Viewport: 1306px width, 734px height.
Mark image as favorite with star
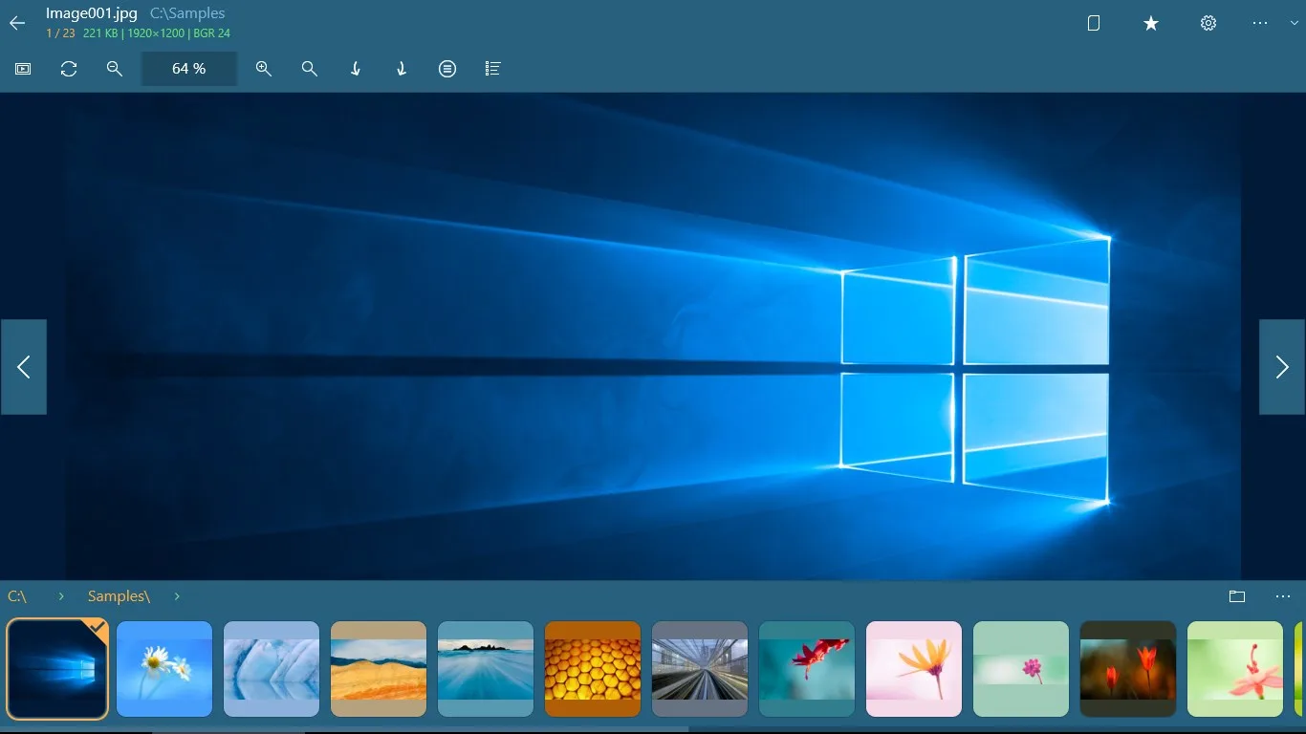[x=1151, y=23]
